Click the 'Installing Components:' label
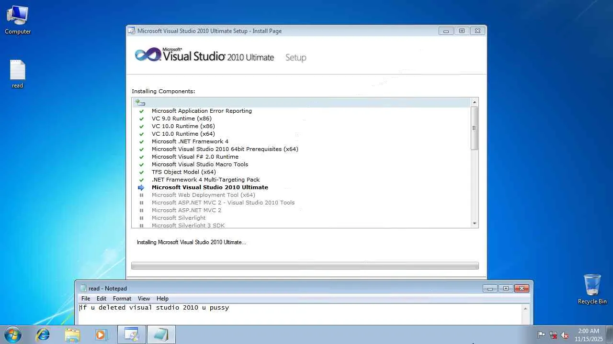The width and height of the screenshot is (613, 344). click(x=163, y=91)
